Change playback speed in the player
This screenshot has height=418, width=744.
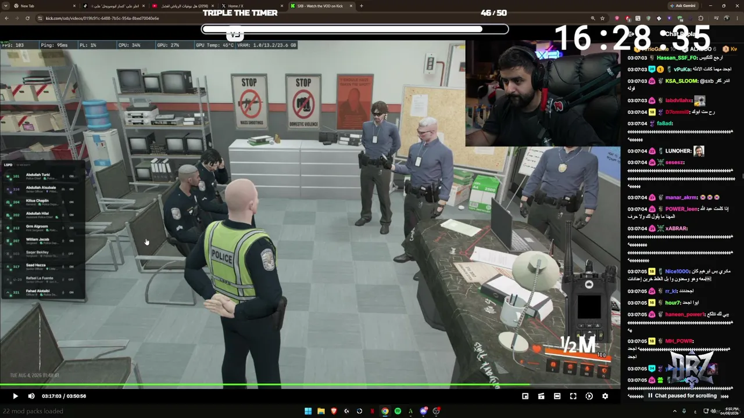point(589,396)
